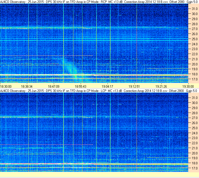Viewport: 199px width, 178px height.
Task: Click the 18.0 frequency label on LCP chart
Action: click(194, 163)
